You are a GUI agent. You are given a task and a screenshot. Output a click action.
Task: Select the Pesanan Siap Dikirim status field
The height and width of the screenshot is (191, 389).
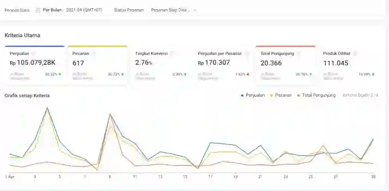click(174, 10)
